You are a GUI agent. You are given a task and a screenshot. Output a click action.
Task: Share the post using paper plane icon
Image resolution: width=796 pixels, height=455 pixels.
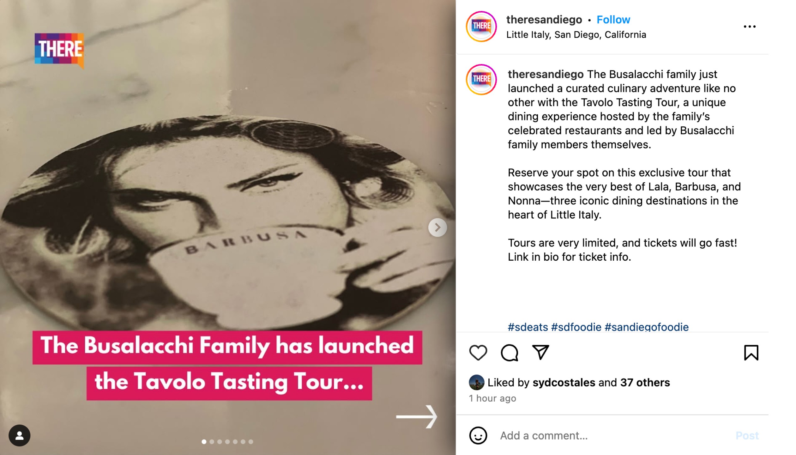point(540,352)
